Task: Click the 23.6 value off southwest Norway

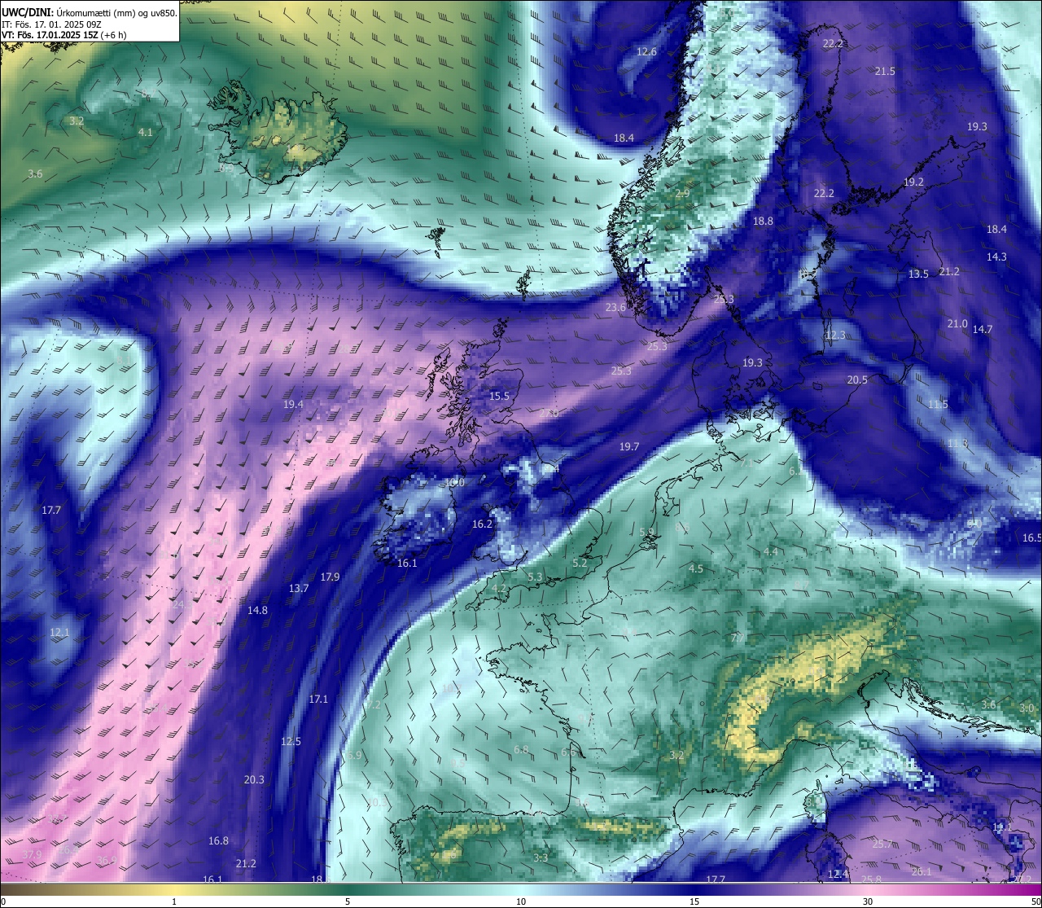Action: click(615, 307)
